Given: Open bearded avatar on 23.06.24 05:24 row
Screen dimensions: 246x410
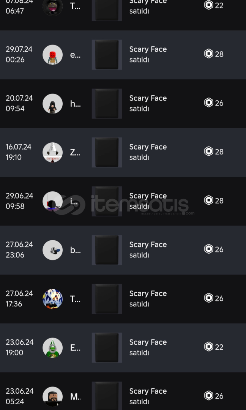Looking at the screenshot, I should pos(52,396).
